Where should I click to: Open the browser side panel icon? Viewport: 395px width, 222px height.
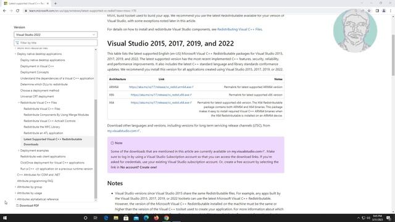click(x=377, y=11)
